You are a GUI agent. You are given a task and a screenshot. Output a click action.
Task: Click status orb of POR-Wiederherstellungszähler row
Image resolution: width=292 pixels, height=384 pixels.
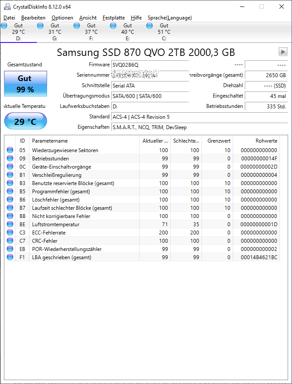tap(10, 249)
